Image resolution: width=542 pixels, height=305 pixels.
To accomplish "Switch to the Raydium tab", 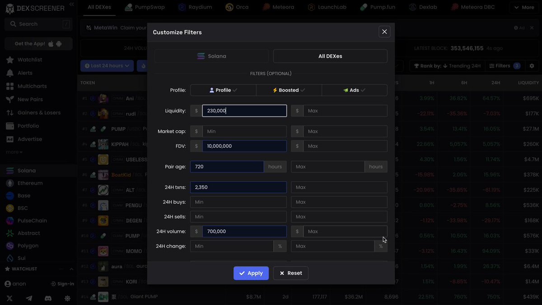I will [x=194, y=7].
